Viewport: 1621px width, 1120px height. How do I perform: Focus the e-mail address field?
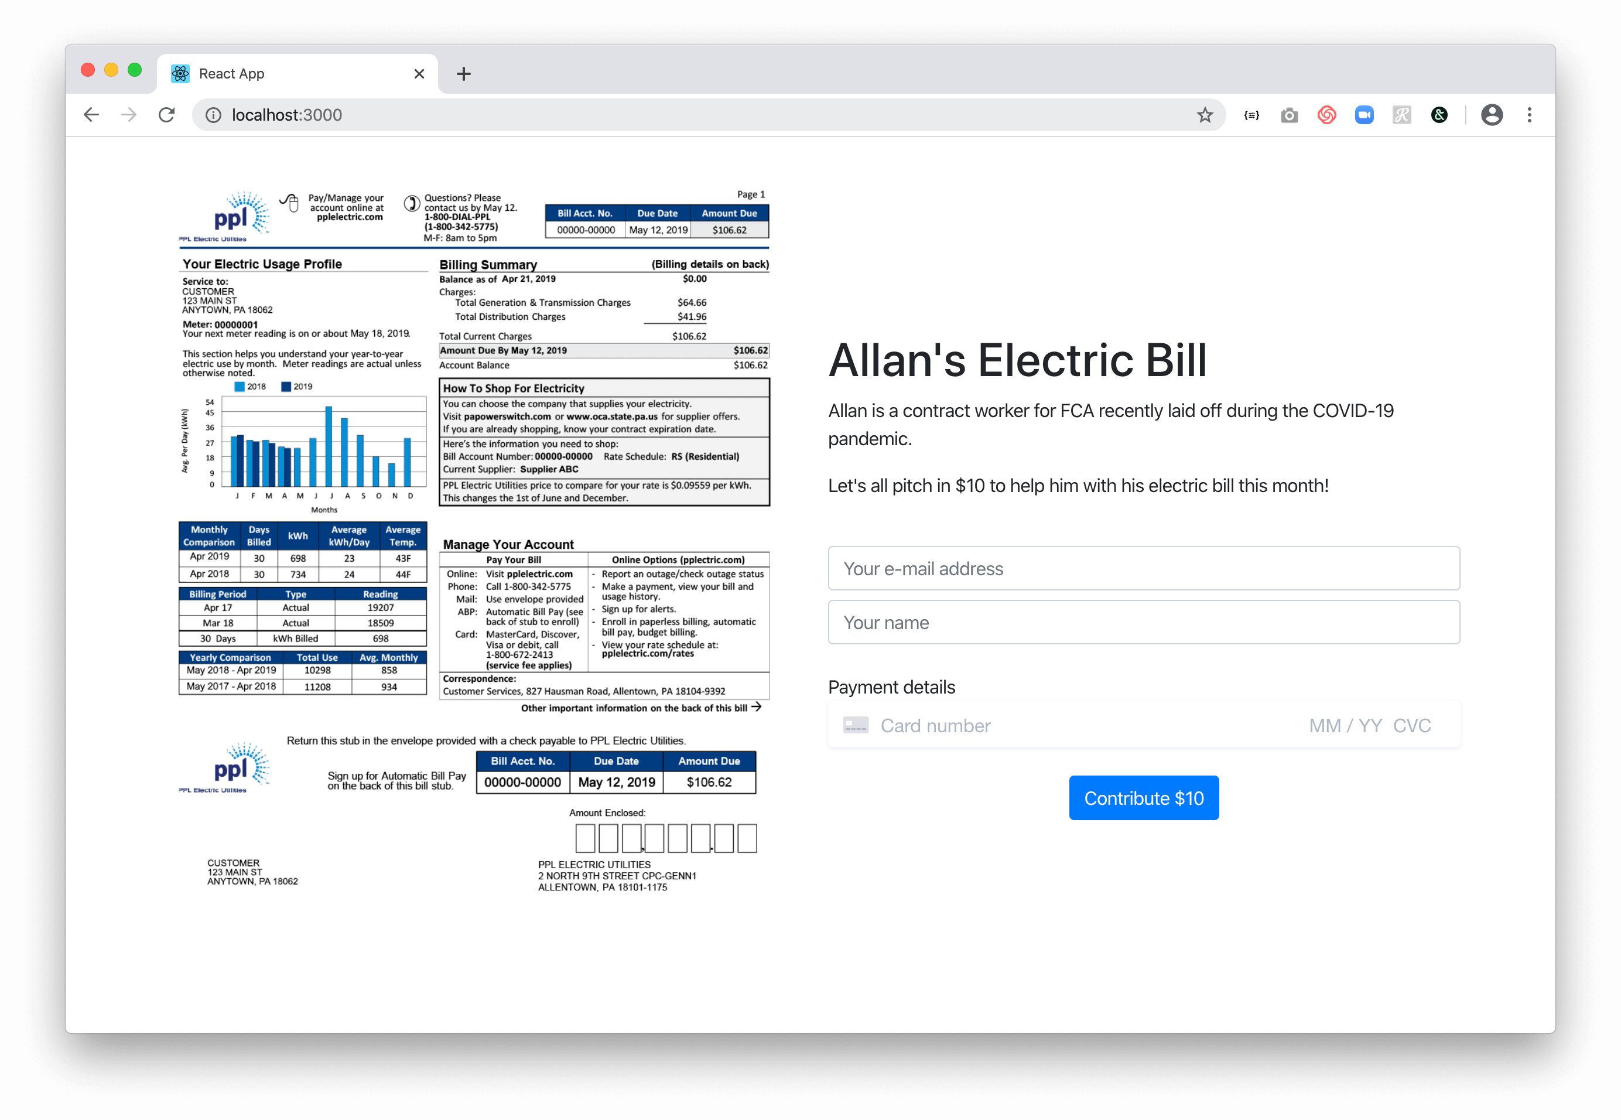(x=1143, y=568)
